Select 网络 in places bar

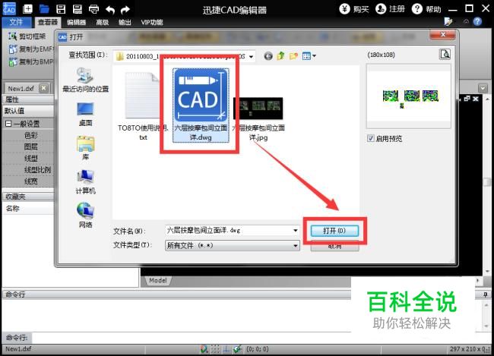pyautogui.click(x=85, y=216)
